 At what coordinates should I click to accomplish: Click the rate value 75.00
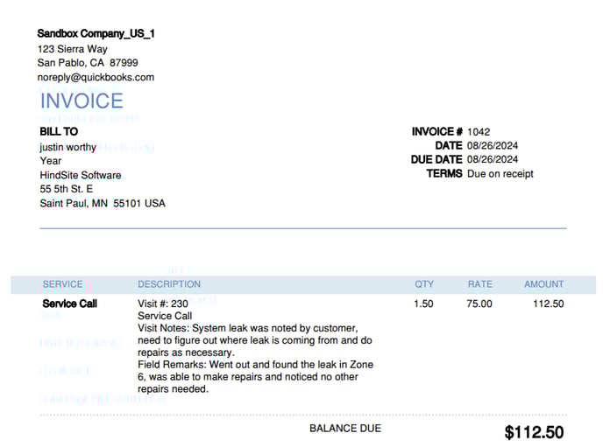[x=479, y=304]
